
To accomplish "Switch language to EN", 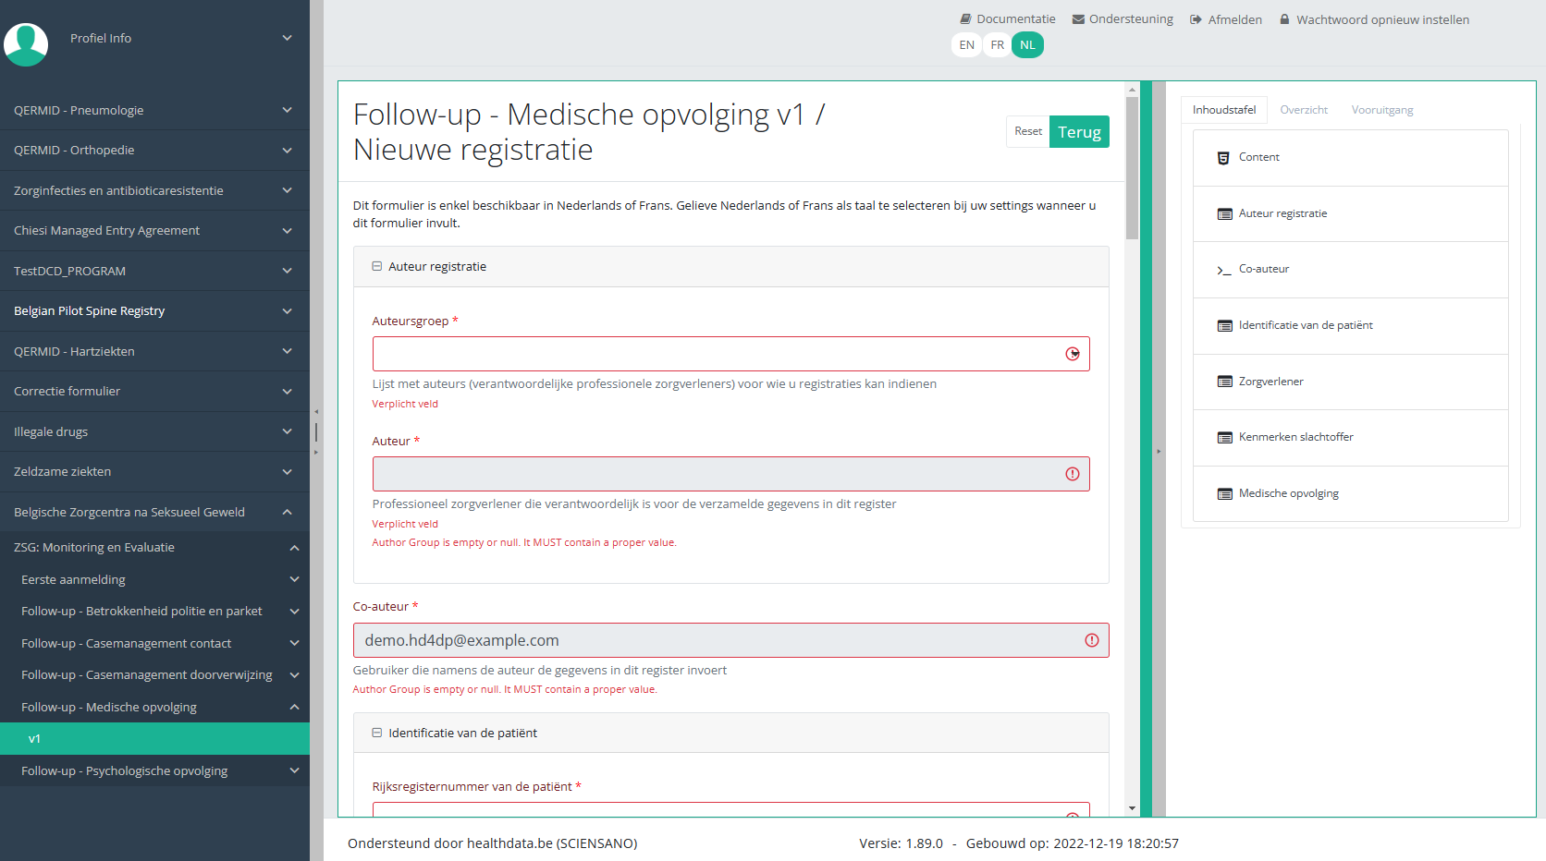I will click(x=966, y=45).
